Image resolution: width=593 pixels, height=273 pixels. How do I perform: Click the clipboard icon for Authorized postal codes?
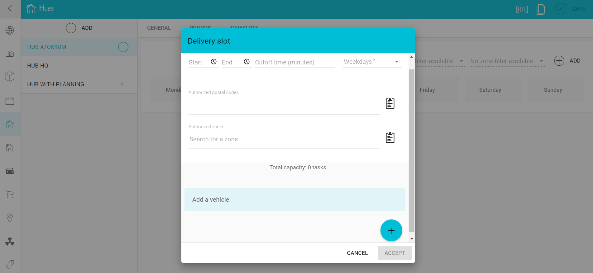tap(390, 103)
